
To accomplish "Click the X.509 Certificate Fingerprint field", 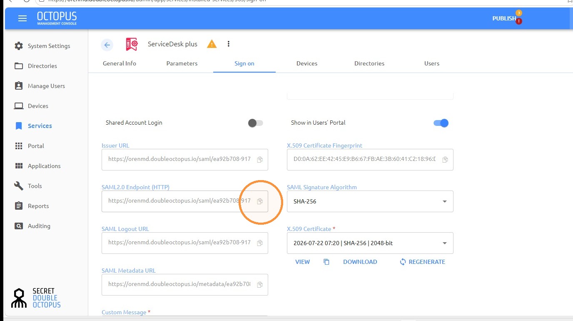I will [x=370, y=160].
